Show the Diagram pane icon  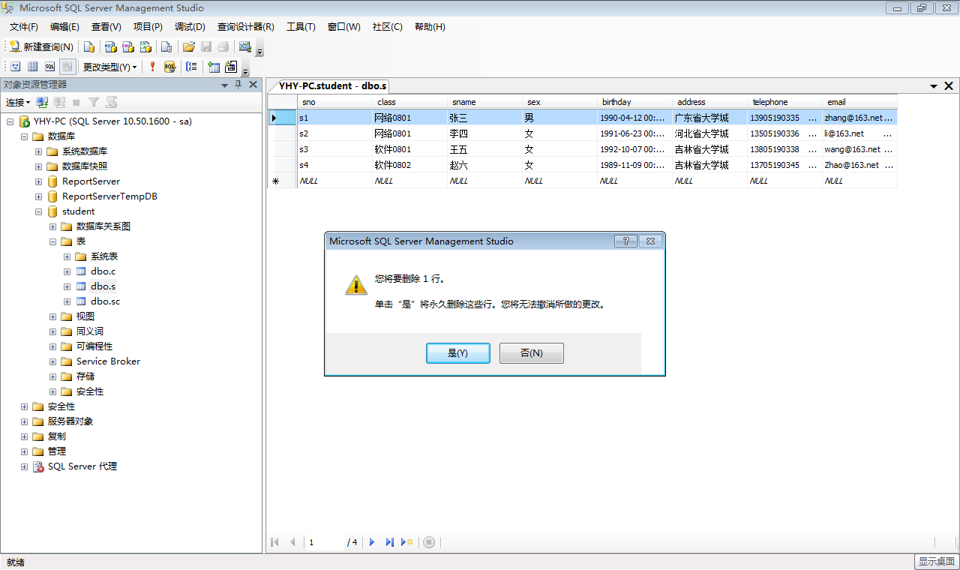(14, 67)
